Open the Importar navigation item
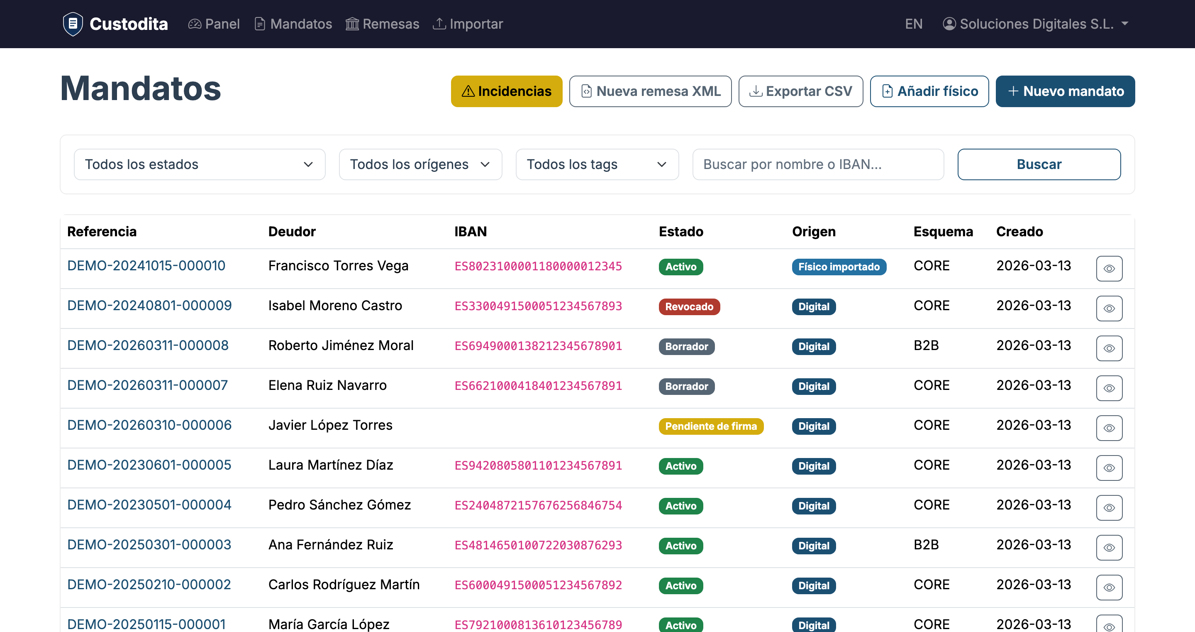Image resolution: width=1195 pixels, height=632 pixels. [468, 24]
